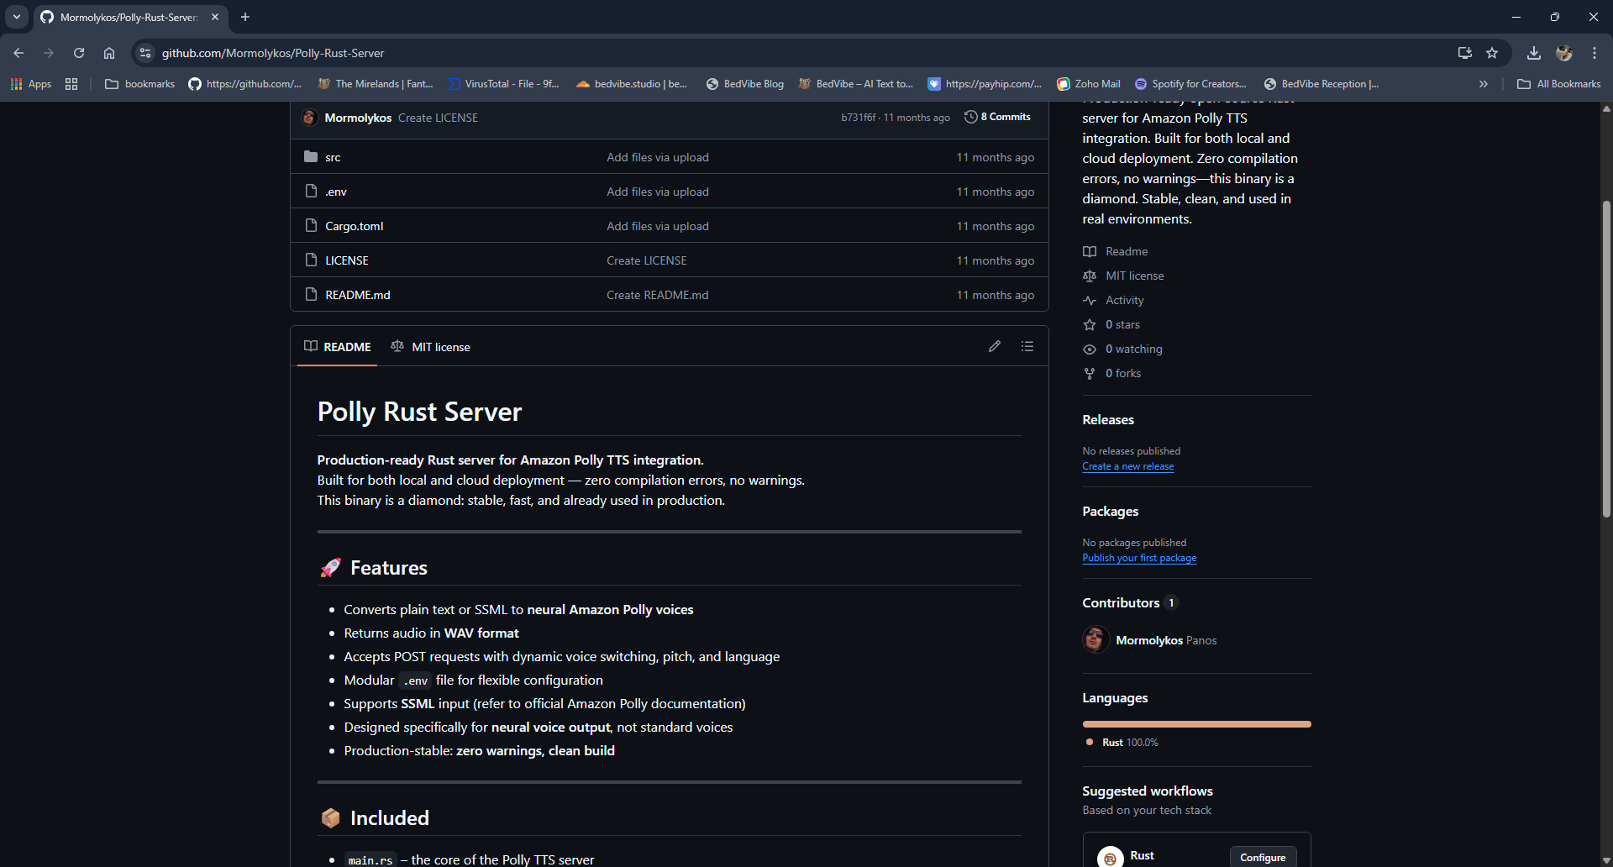The height and width of the screenshot is (867, 1613).
Task: Open BedVibe Blog bookmark
Action: point(745,84)
